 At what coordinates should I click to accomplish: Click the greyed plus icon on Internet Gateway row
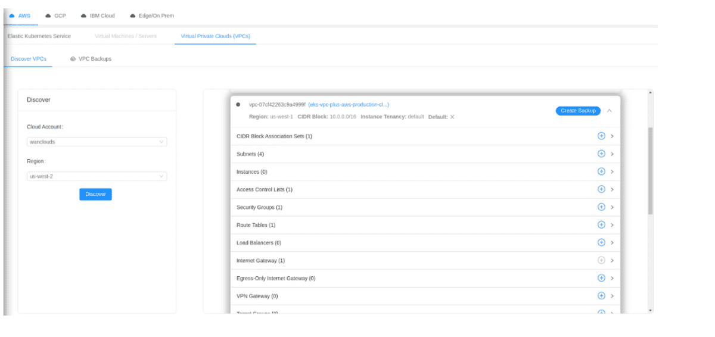601,260
